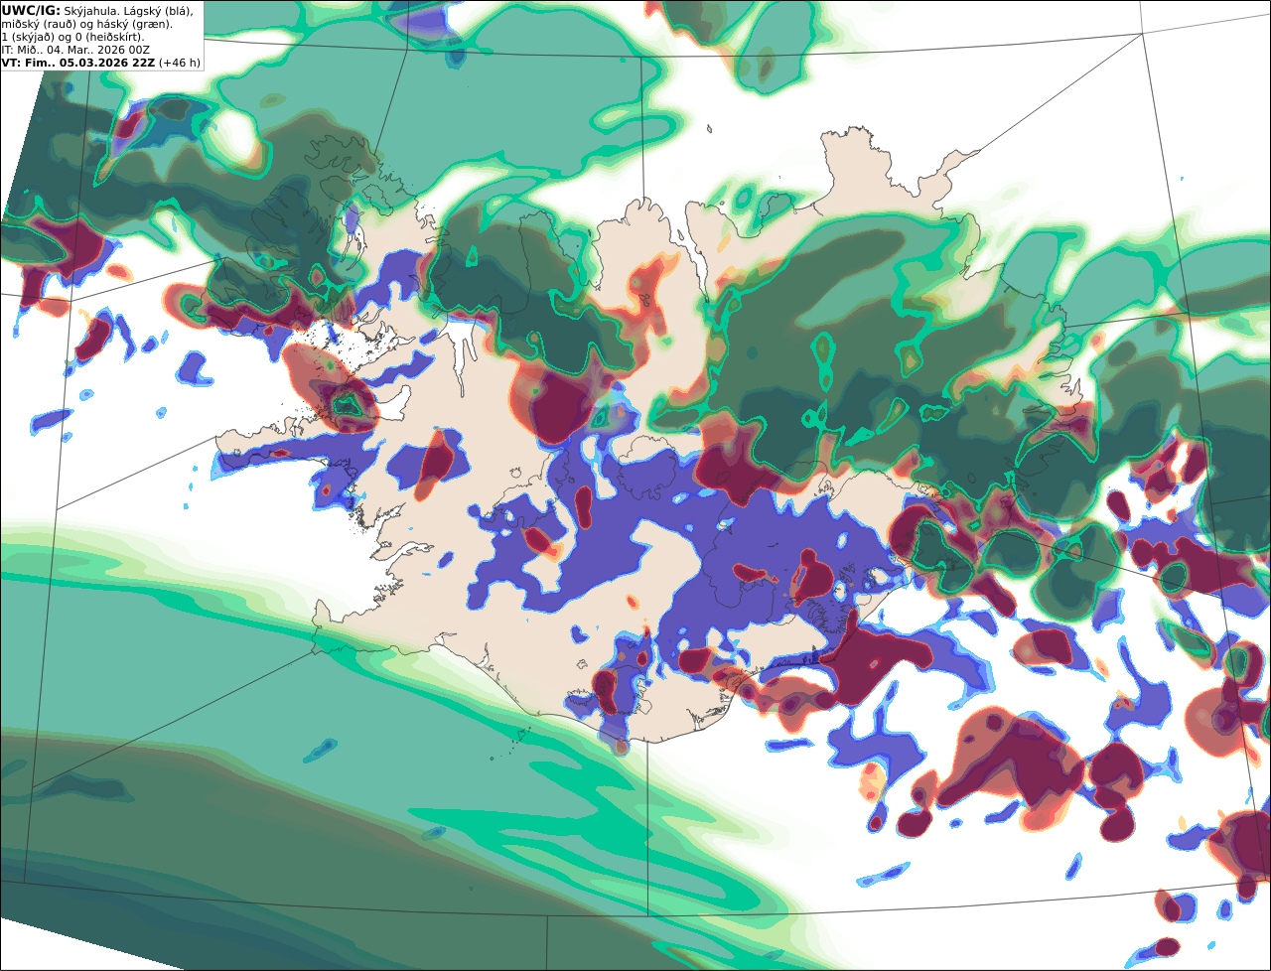Click the '(+46 h)' forecast offset text

point(180,63)
